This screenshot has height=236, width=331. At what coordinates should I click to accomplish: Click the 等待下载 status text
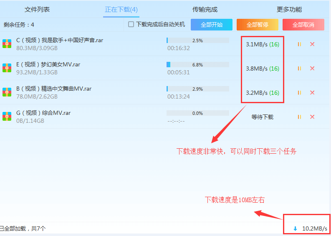[263, 117]
